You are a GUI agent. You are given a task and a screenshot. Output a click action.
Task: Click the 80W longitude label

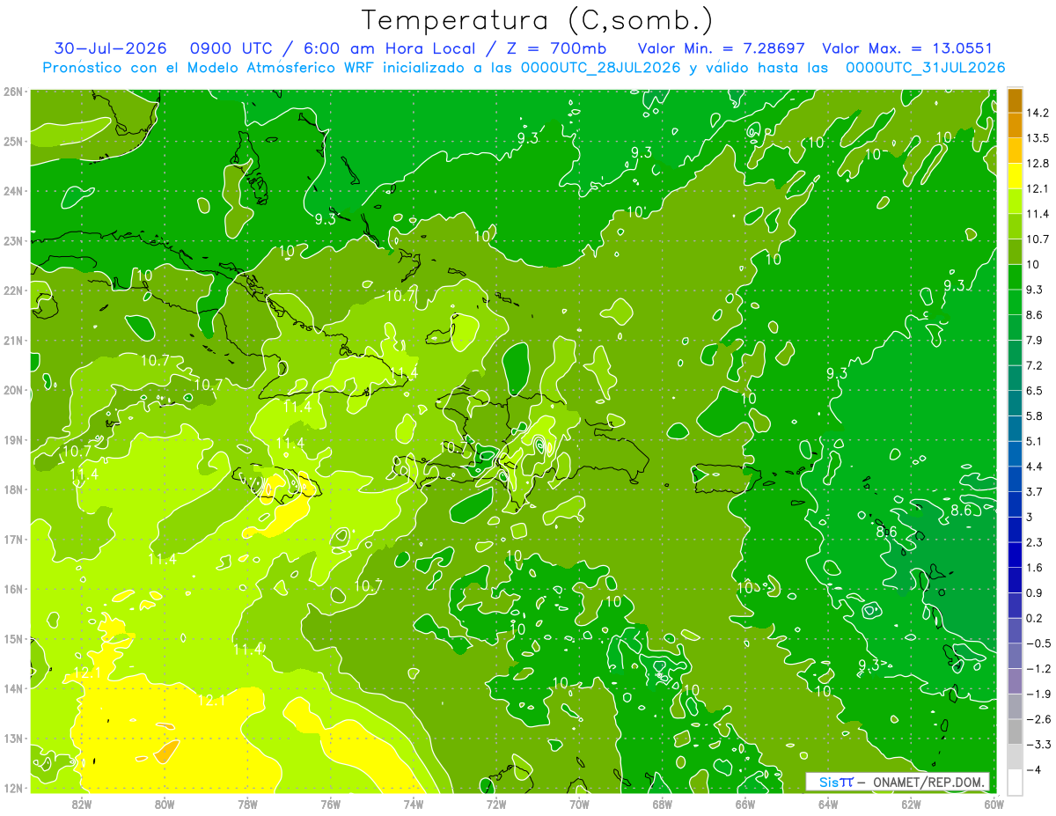164,804
